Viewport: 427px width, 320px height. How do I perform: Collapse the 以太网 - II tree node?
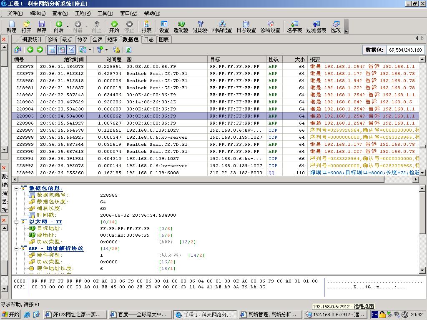point(17,222)
